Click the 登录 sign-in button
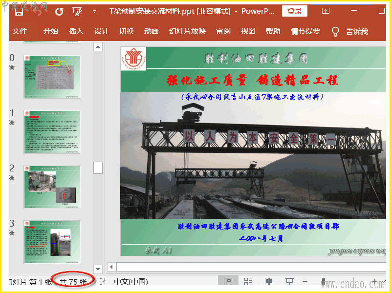Viewport: 391px width, 293px height. pyautogui.click(x=295, y=11)
